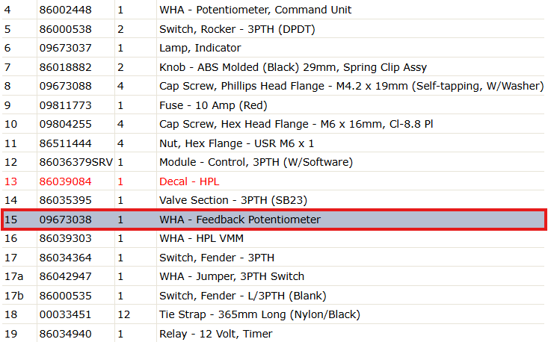Select the WHA - Feedback Potentiometer row
548x342 pixels.
coord(274,220)
